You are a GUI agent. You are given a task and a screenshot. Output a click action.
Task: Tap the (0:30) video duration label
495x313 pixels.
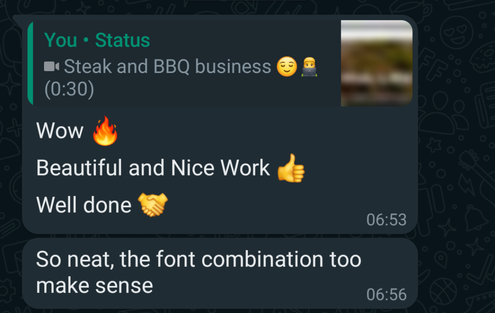[69, 89]
